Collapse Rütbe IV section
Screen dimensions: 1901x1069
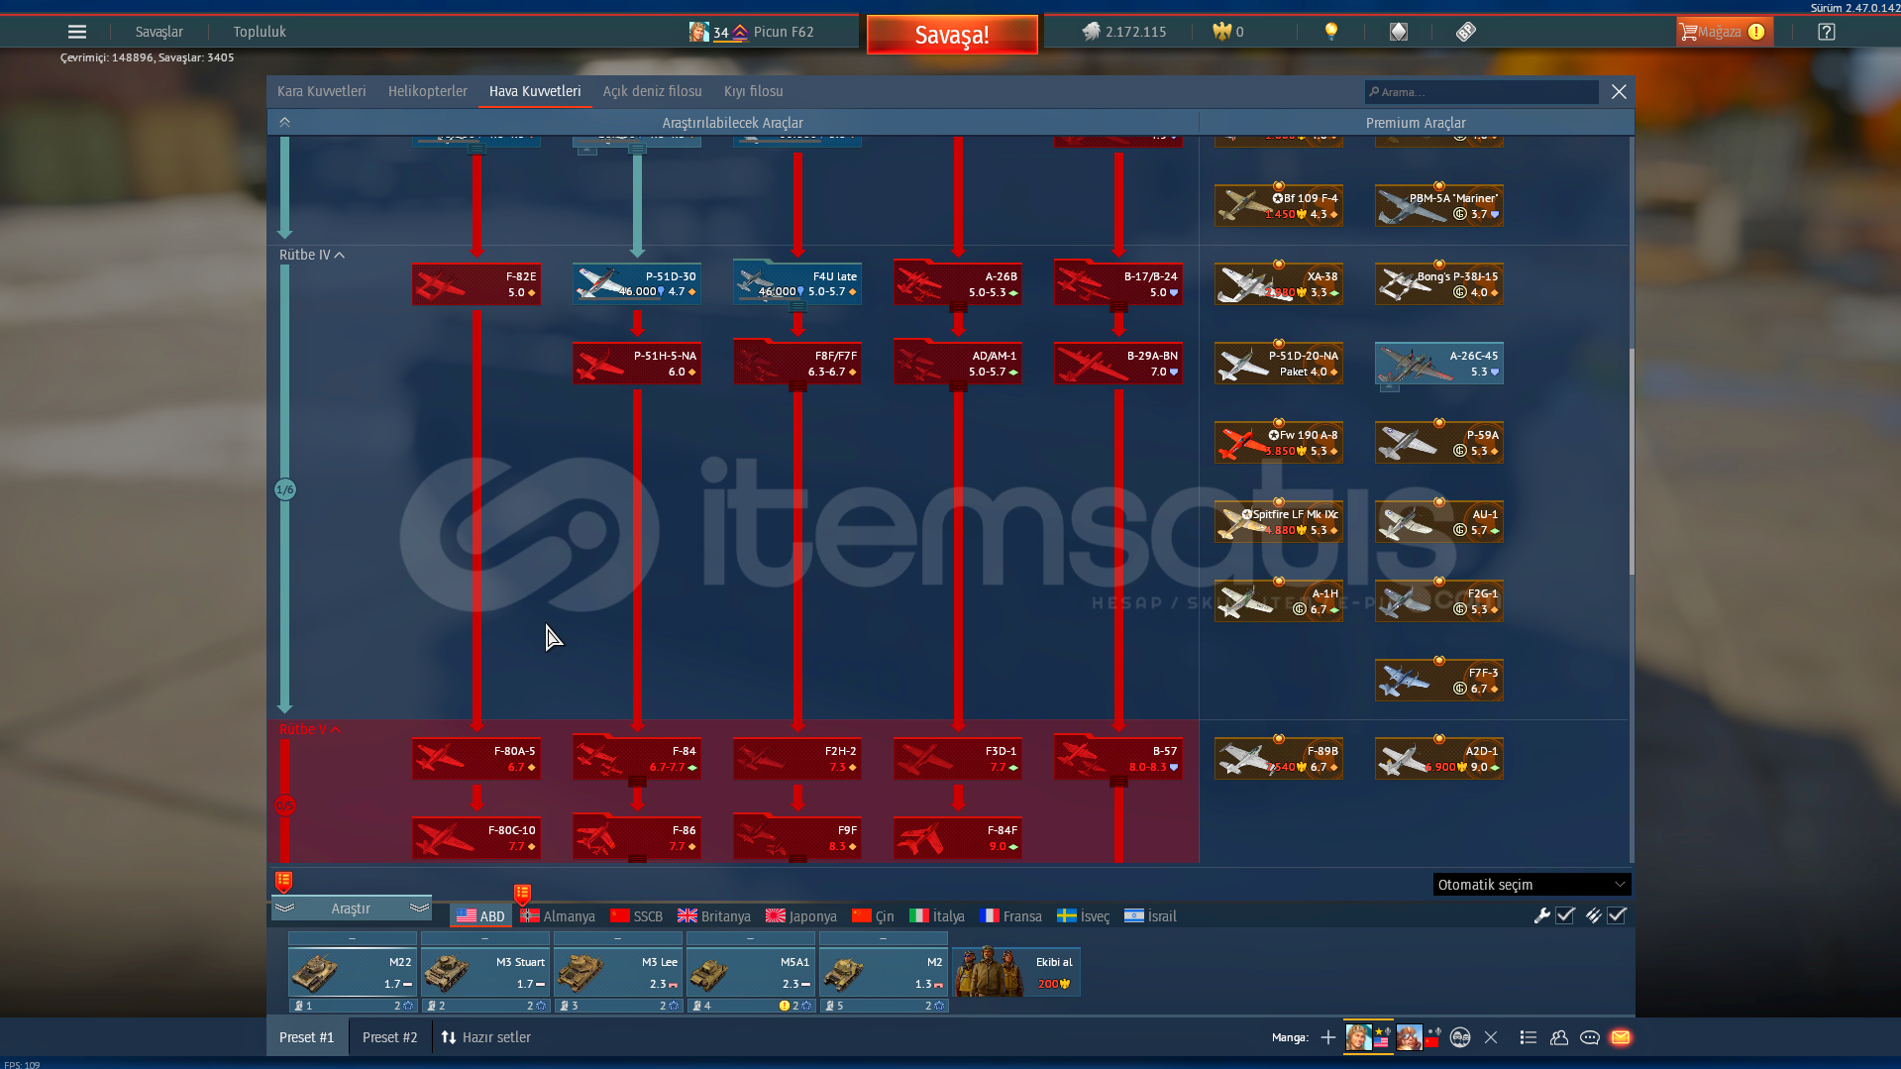312,255
